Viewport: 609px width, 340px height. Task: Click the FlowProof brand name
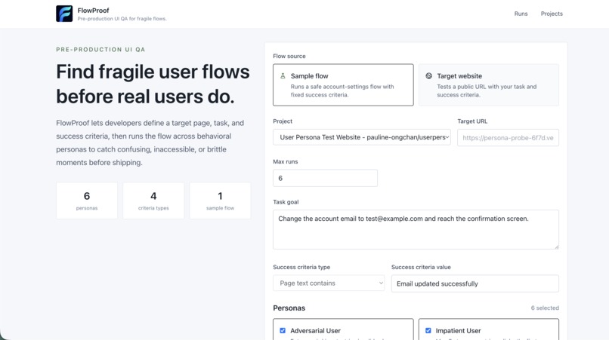pos(93,11)
